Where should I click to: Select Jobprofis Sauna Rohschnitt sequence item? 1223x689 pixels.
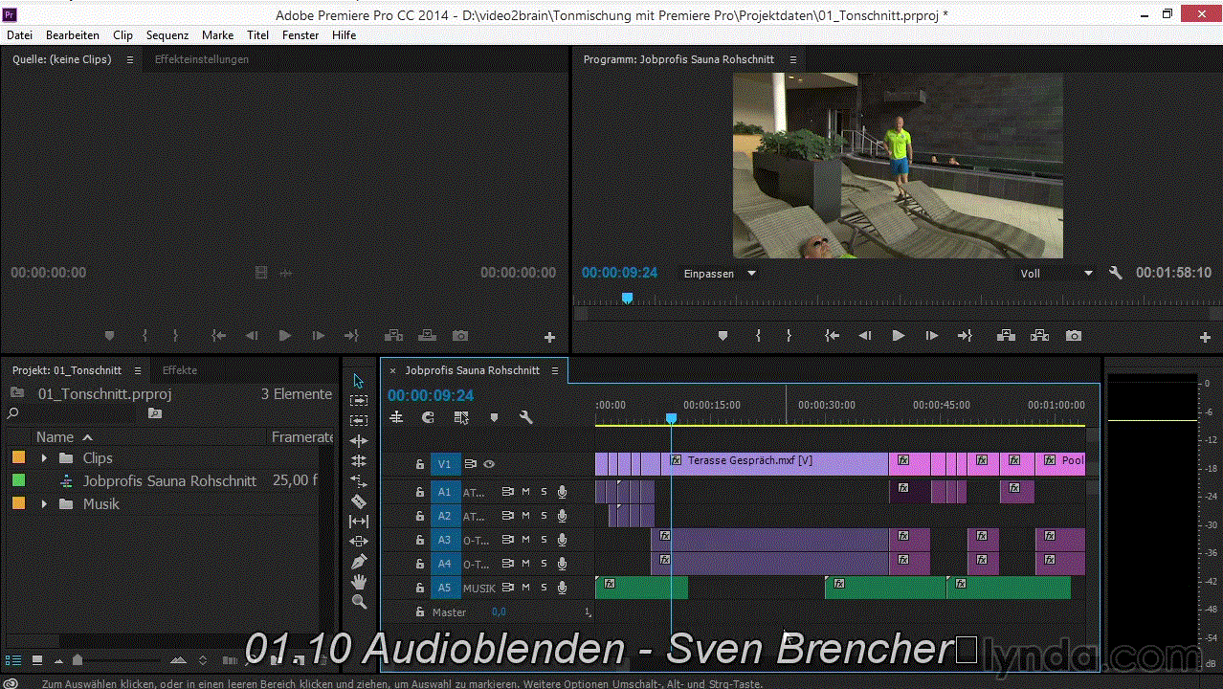point(169,480)
